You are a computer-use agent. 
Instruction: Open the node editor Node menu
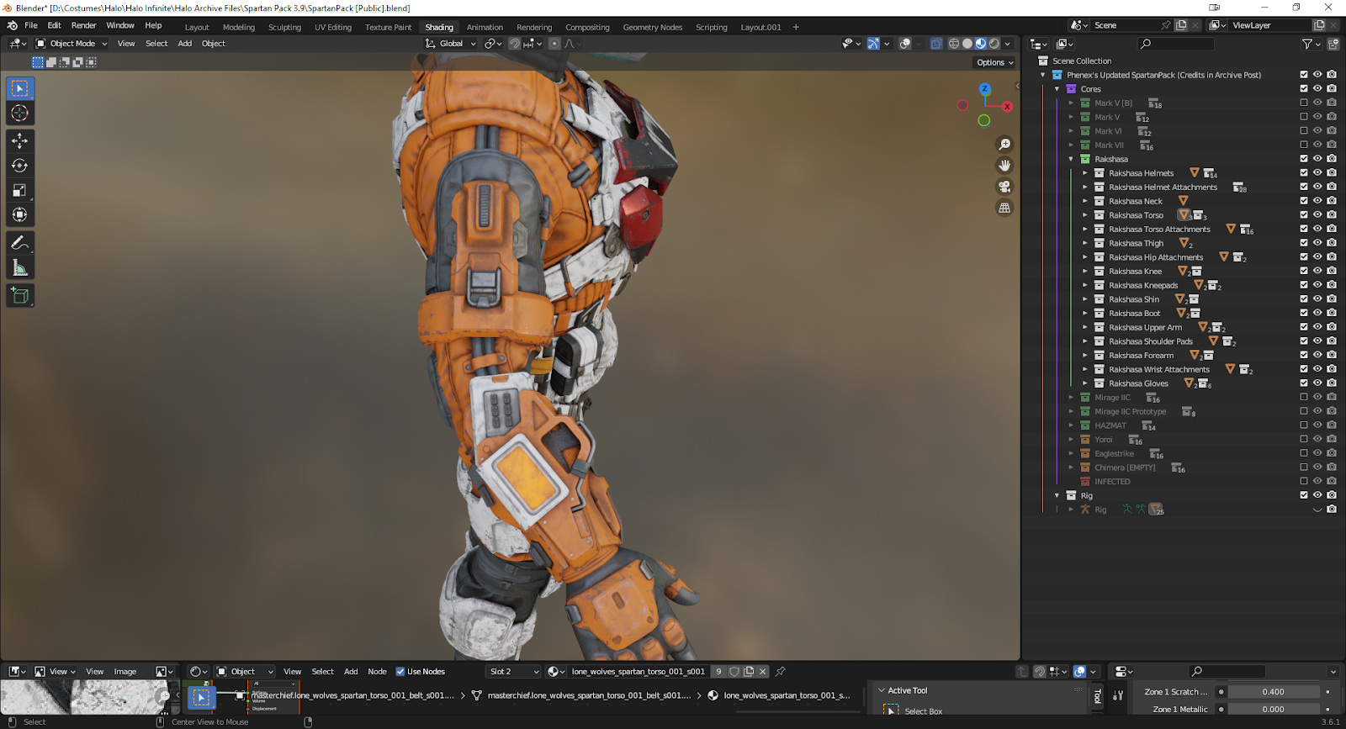point(377,671)
